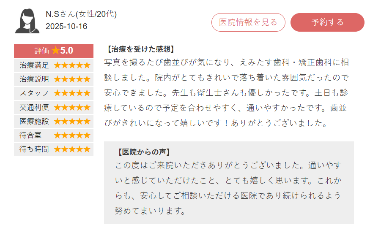The height and width of the screenshot is (230, 370).
Task: Click the 交通利便 star rating
Action: [x=72, y=107]
